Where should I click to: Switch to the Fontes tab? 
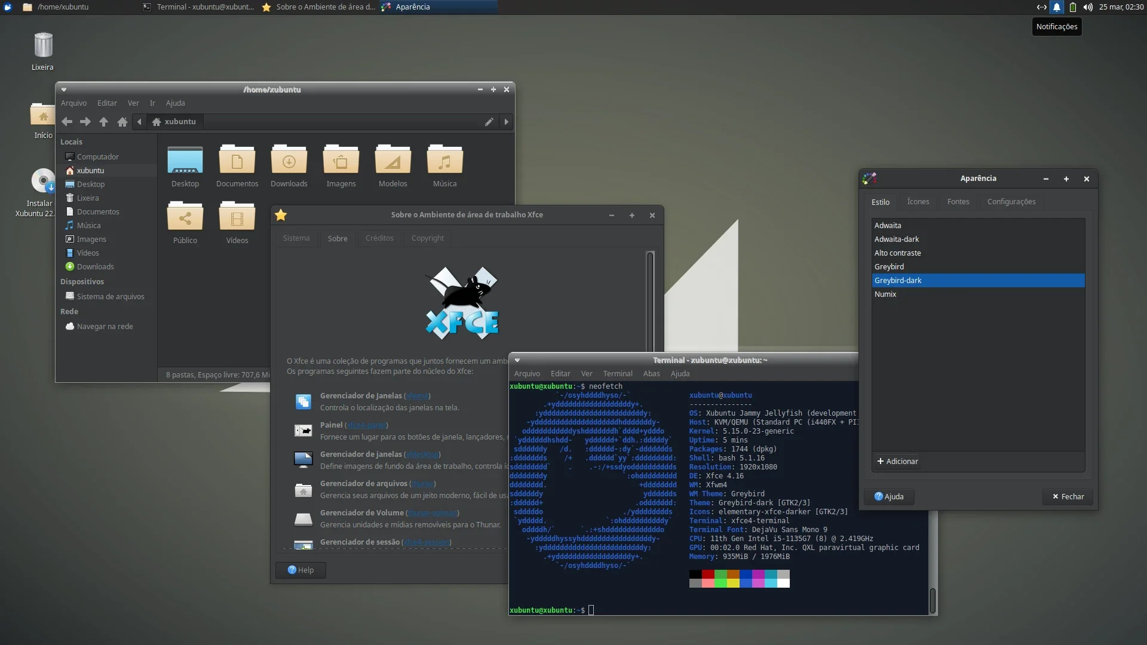(958, 202)
